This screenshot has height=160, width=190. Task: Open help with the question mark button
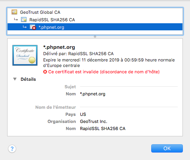[x=12, y=149]
